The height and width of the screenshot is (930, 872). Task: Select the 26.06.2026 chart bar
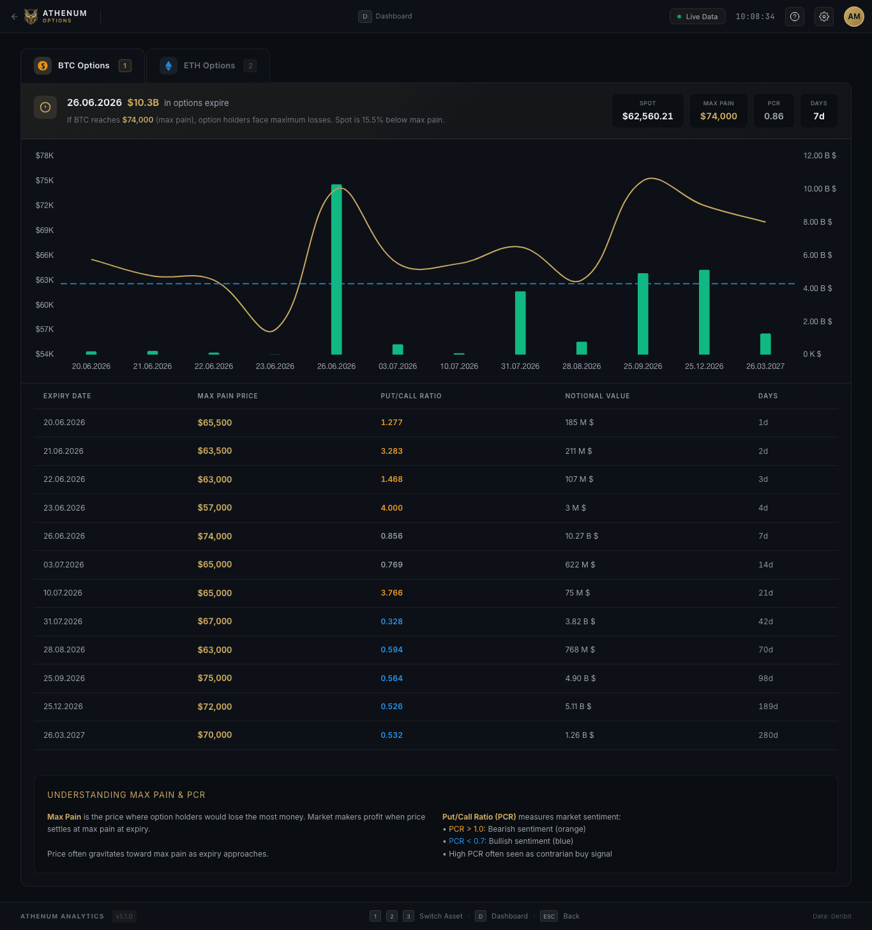click(336, 269)
